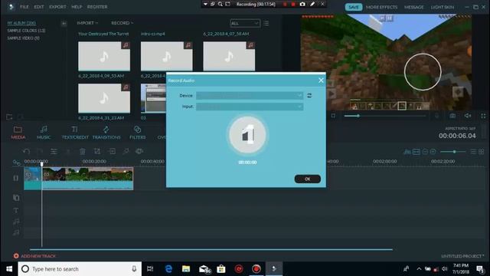Click the pencil annotate icon in the recording bar
Image resolution: width=490 pixels, height=276 pixels.
(x=312, y=4)
